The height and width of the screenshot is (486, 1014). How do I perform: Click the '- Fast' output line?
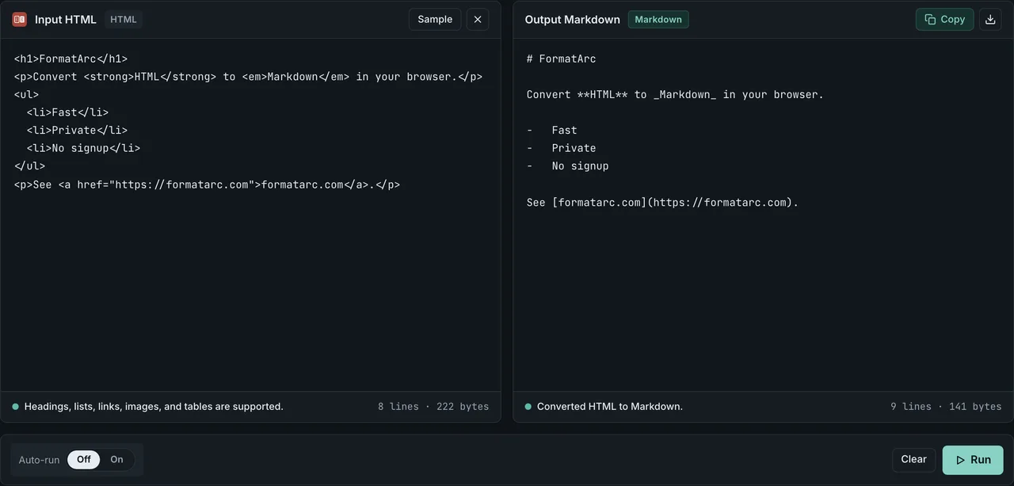552,130
